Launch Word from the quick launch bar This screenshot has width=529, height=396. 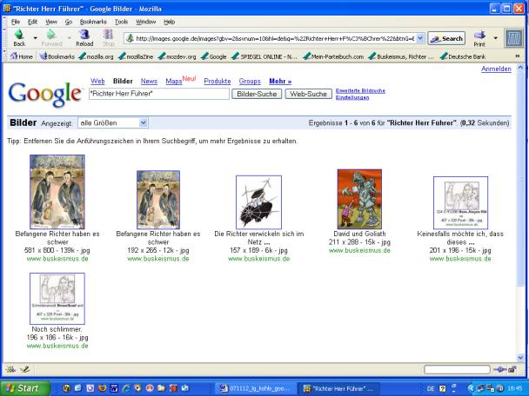pyautogui.click(x=114, y=388)
